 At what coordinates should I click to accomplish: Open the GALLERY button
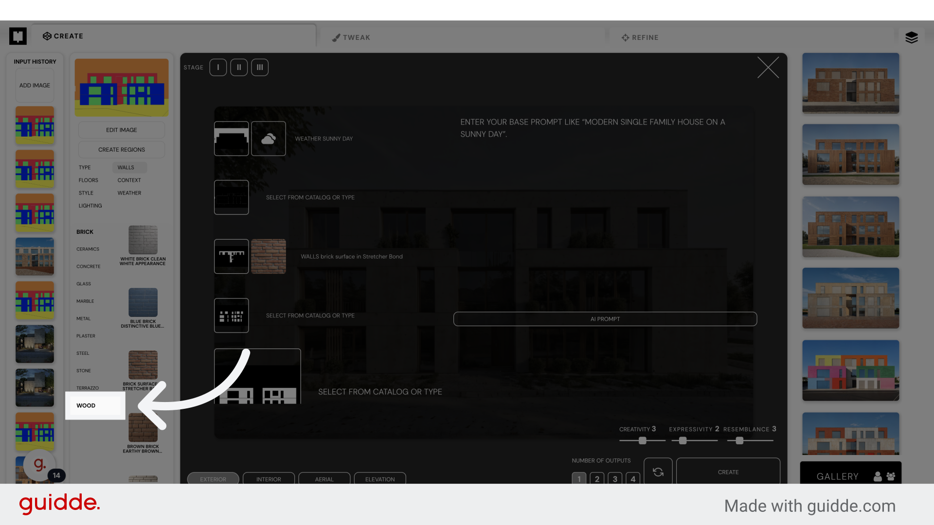[x=838, y=476]
